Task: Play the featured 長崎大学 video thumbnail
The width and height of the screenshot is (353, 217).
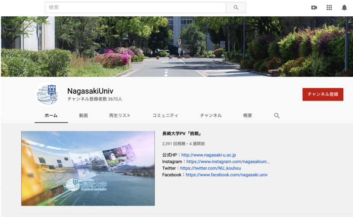Action: click(x=88, y=168)
